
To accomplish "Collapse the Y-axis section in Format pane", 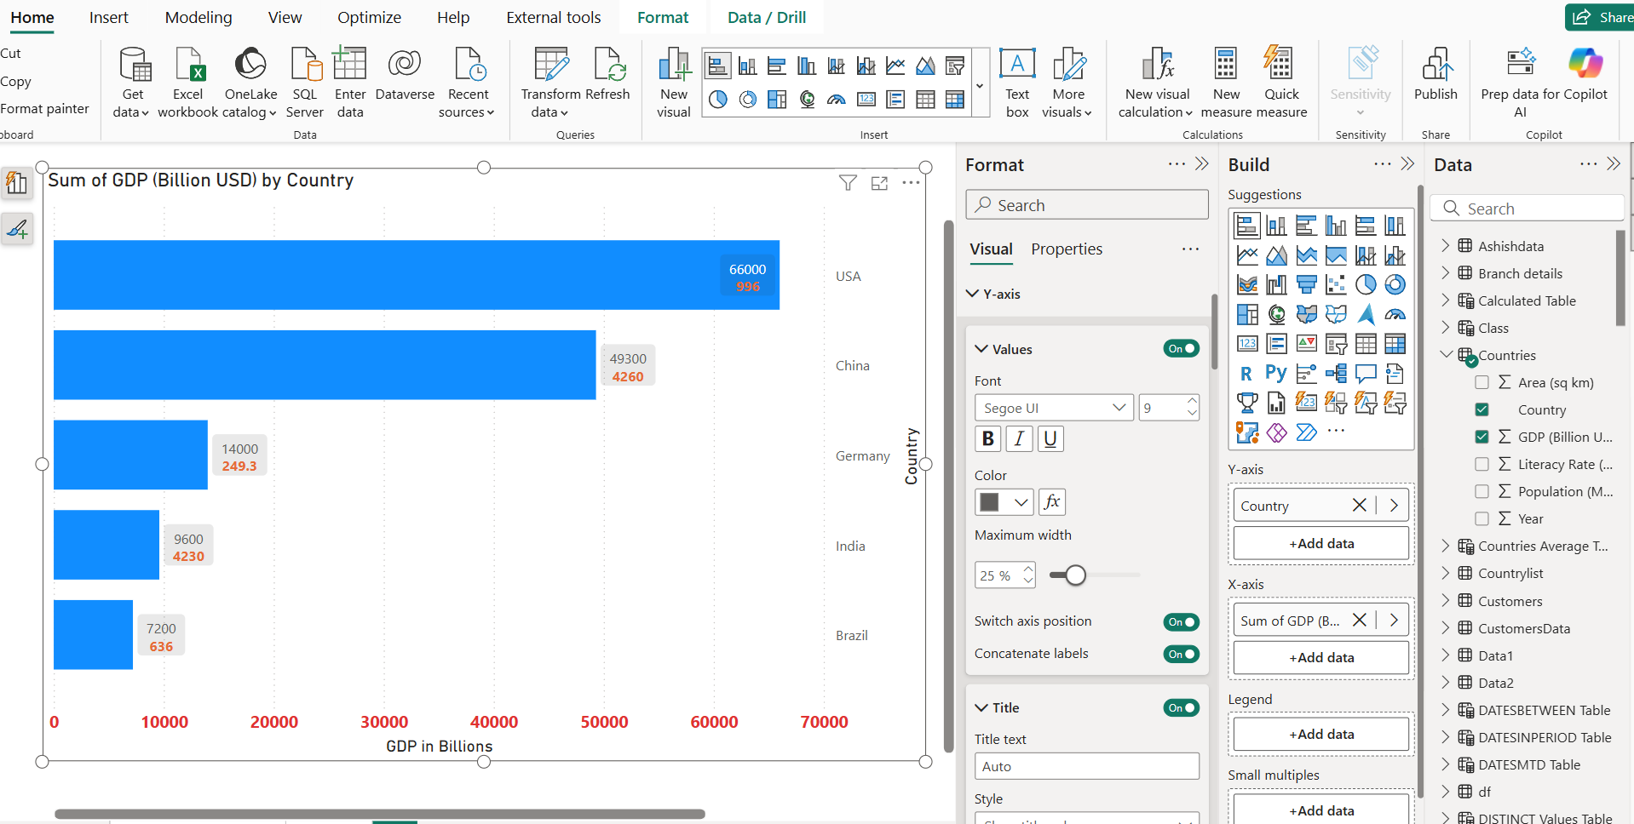I will pyautogui.click(x=972, y=294).
